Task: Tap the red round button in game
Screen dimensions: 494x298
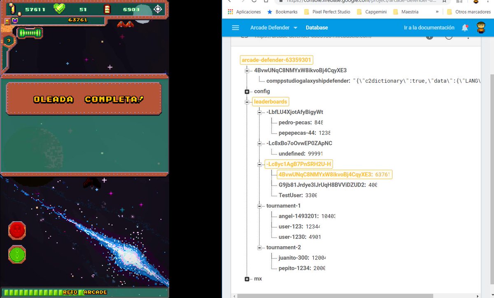Action: click(17, 230)
